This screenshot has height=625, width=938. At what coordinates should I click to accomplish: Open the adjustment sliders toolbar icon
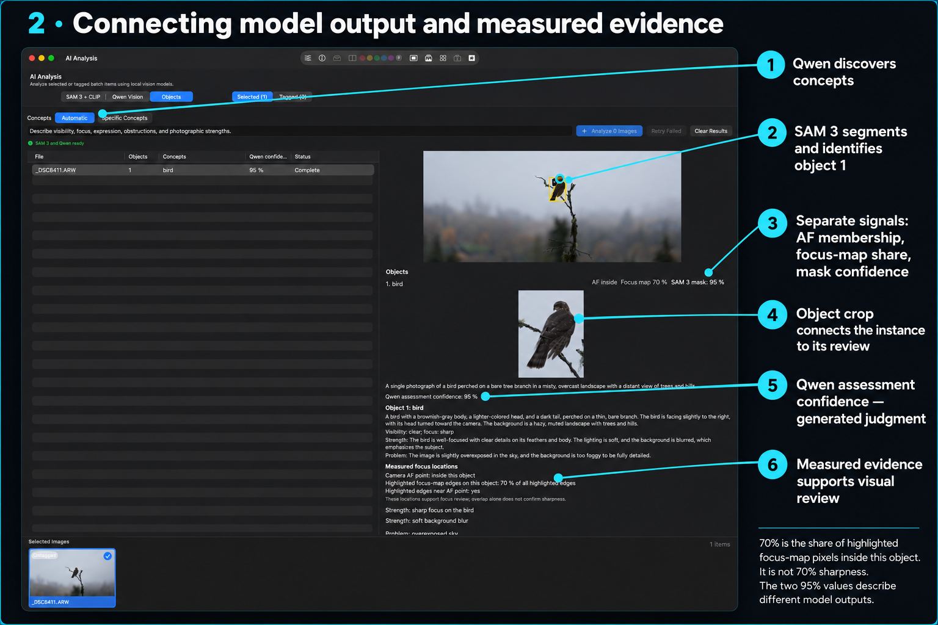308,58
